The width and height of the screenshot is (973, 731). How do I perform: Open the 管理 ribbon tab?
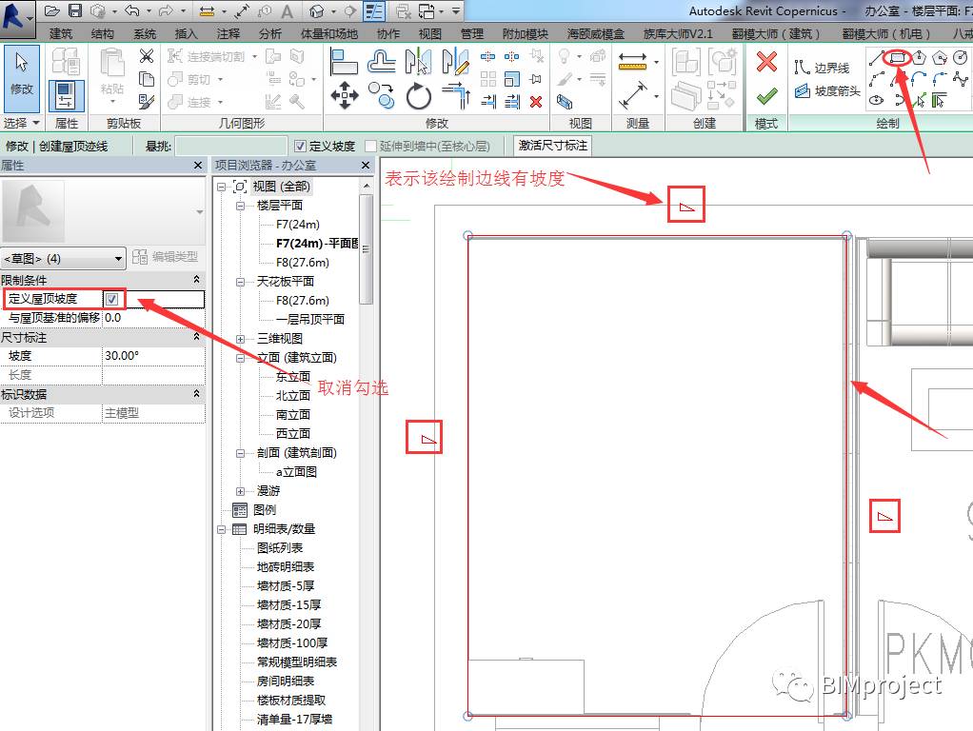tap(471, 33)
